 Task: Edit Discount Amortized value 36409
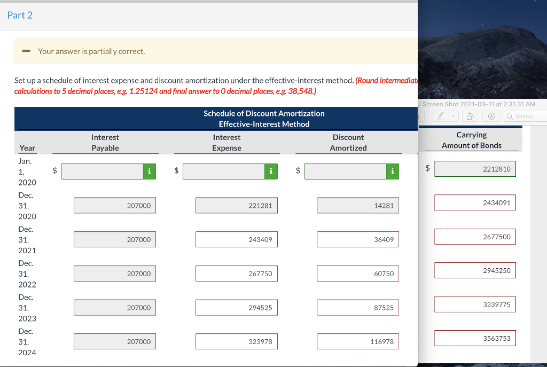click(x=358, y=239)
